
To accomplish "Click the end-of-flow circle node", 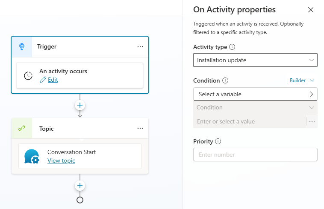I will click(x=80, y=200).
